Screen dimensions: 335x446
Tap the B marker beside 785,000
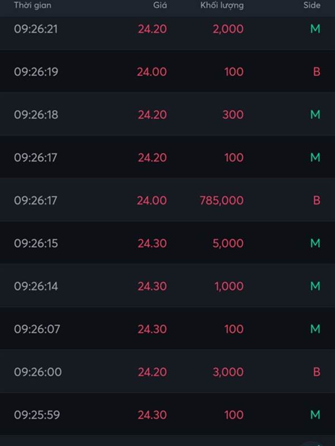tap(317, 201)
